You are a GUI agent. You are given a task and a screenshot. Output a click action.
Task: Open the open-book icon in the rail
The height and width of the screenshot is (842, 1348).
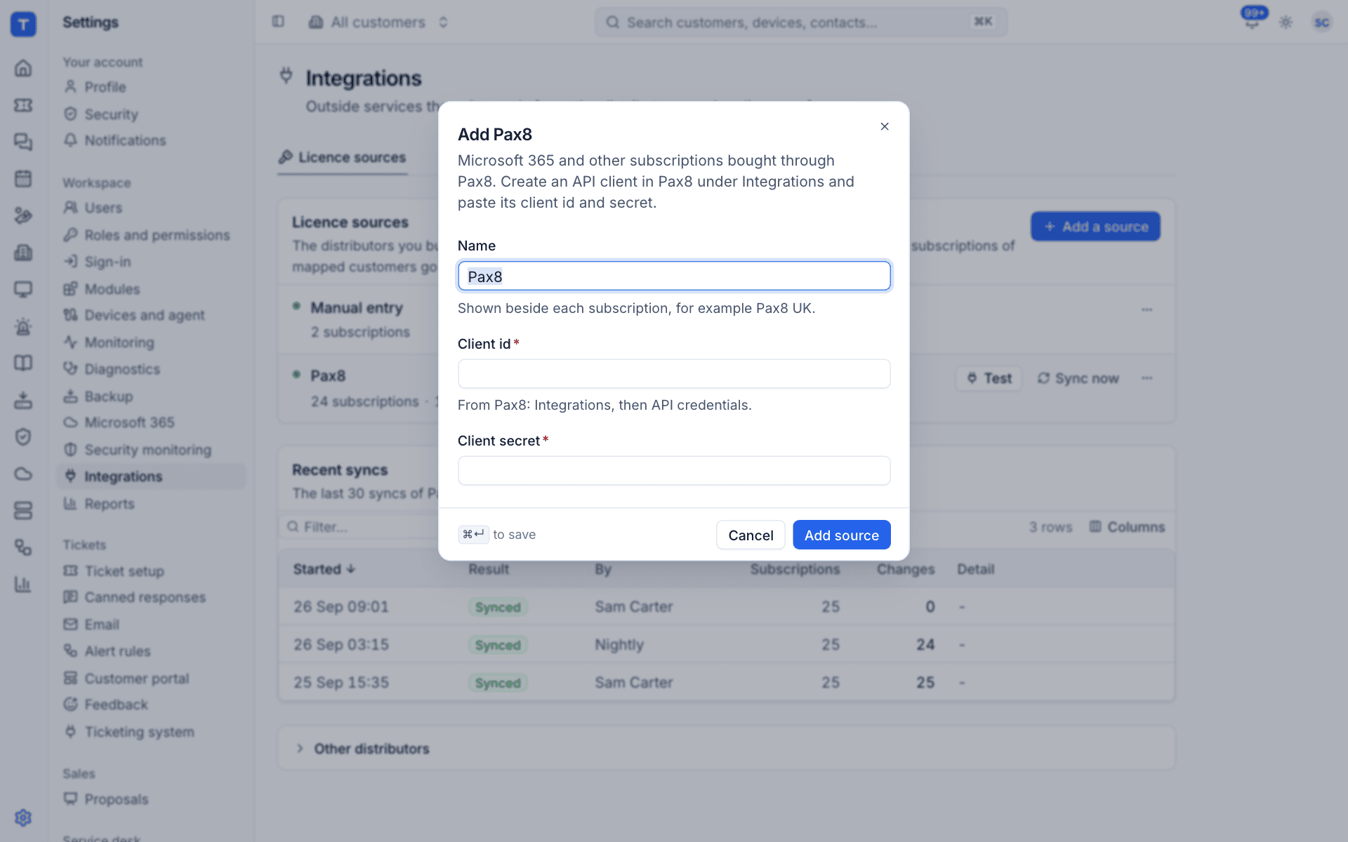pos(23,363)
